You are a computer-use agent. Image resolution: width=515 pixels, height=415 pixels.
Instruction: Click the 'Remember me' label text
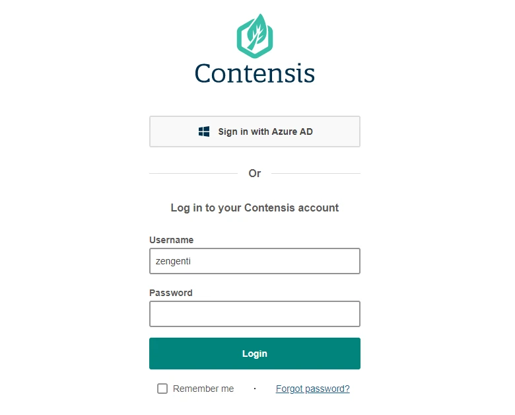pyautogui.click(x=203, y=389)
